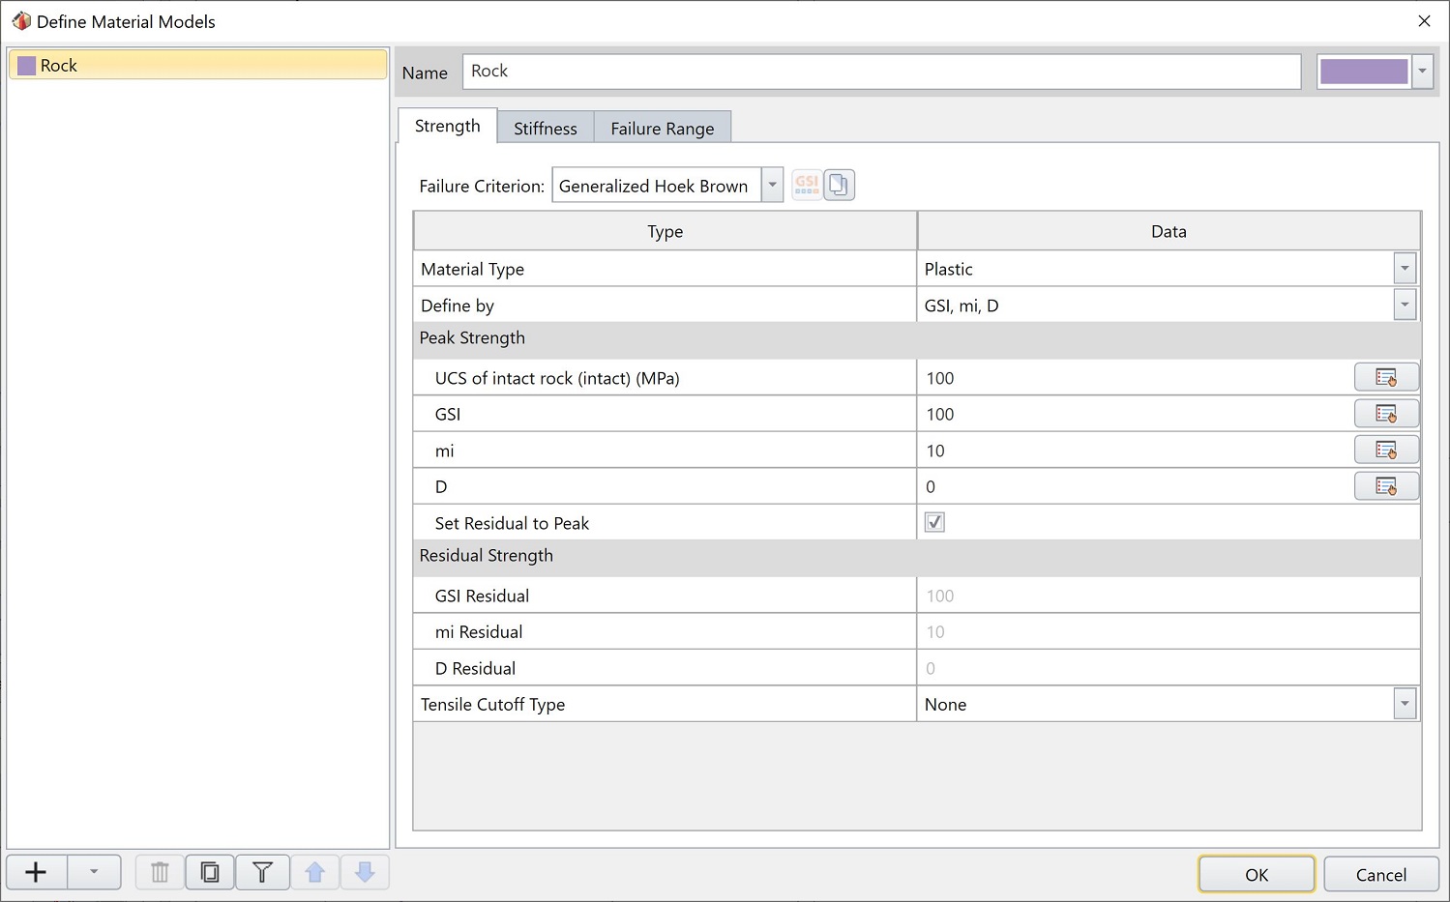
Task: Move material down with blue arrow icon
Action: tap(365, 872)
